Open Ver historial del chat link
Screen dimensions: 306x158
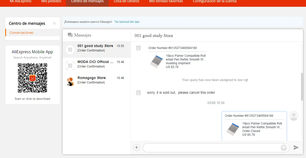pyautogui.click(x=127, y=22)
